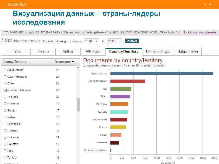Check the Chile checkbox
The width and height of the screenshot is (219, 164).
pyautogui.click(x=5, y=84)
